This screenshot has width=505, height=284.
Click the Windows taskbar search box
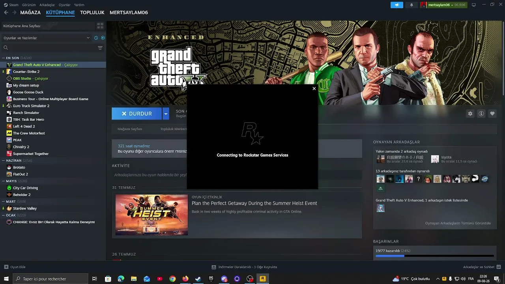pyautogui.click(x=51, y=279)
